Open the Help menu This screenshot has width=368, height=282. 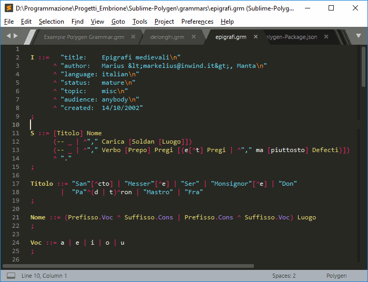pyautogui.click(x=227, y=22)
